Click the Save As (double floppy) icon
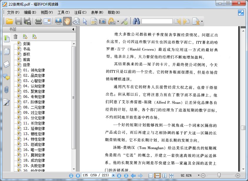This screenshot has width=248, height=181. (x=27, y=21)
